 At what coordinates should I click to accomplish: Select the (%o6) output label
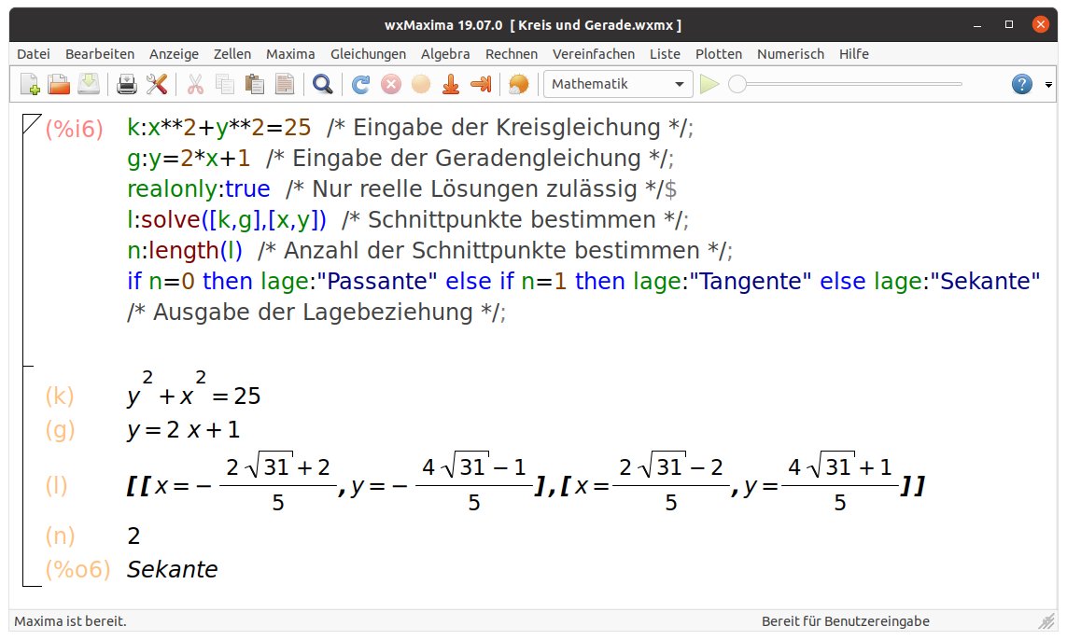[x=77, y=569]
